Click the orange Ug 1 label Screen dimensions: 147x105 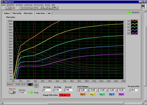tap(83, 94)
